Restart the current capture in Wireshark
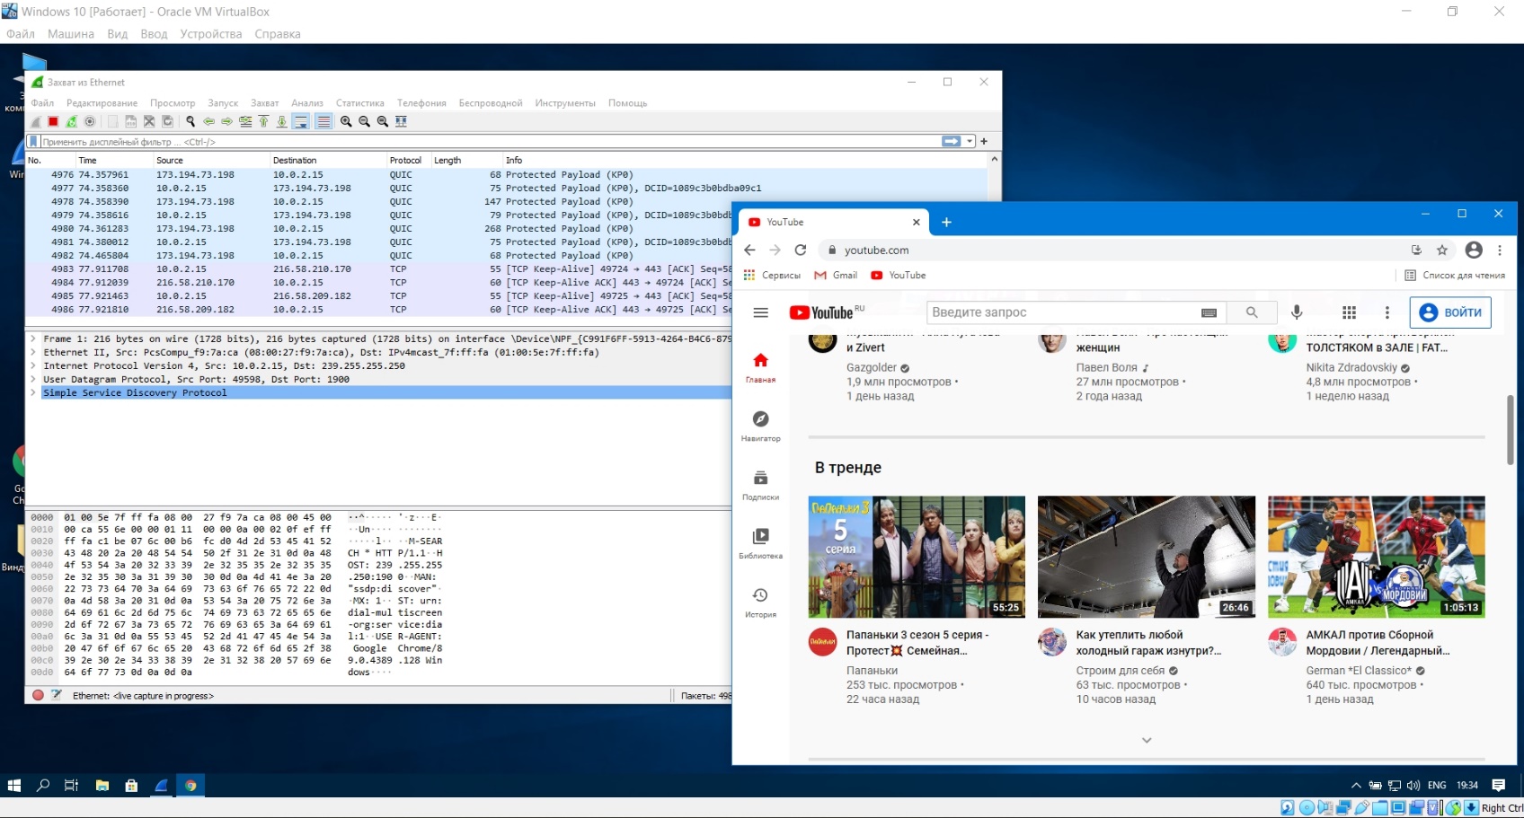 71,121
